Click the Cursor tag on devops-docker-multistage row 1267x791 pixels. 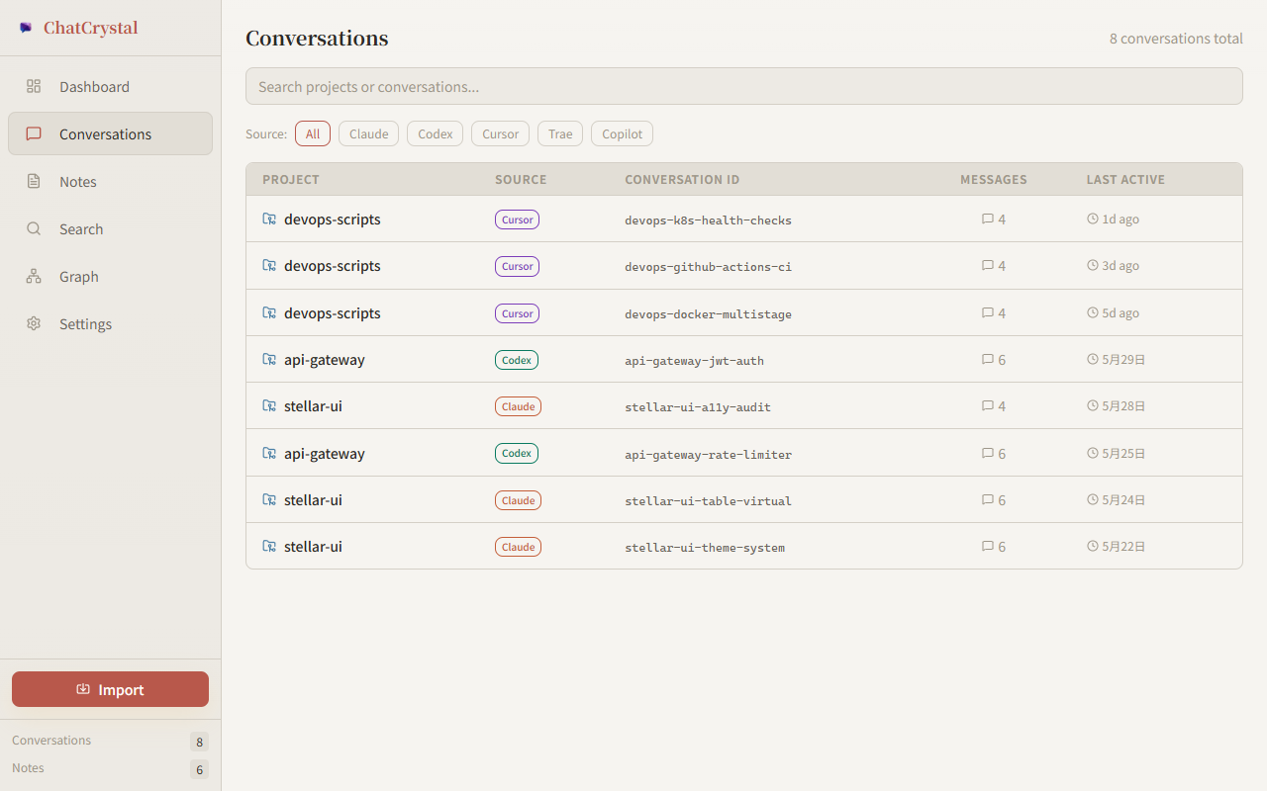pyautogui.click(x=517, y=313)
